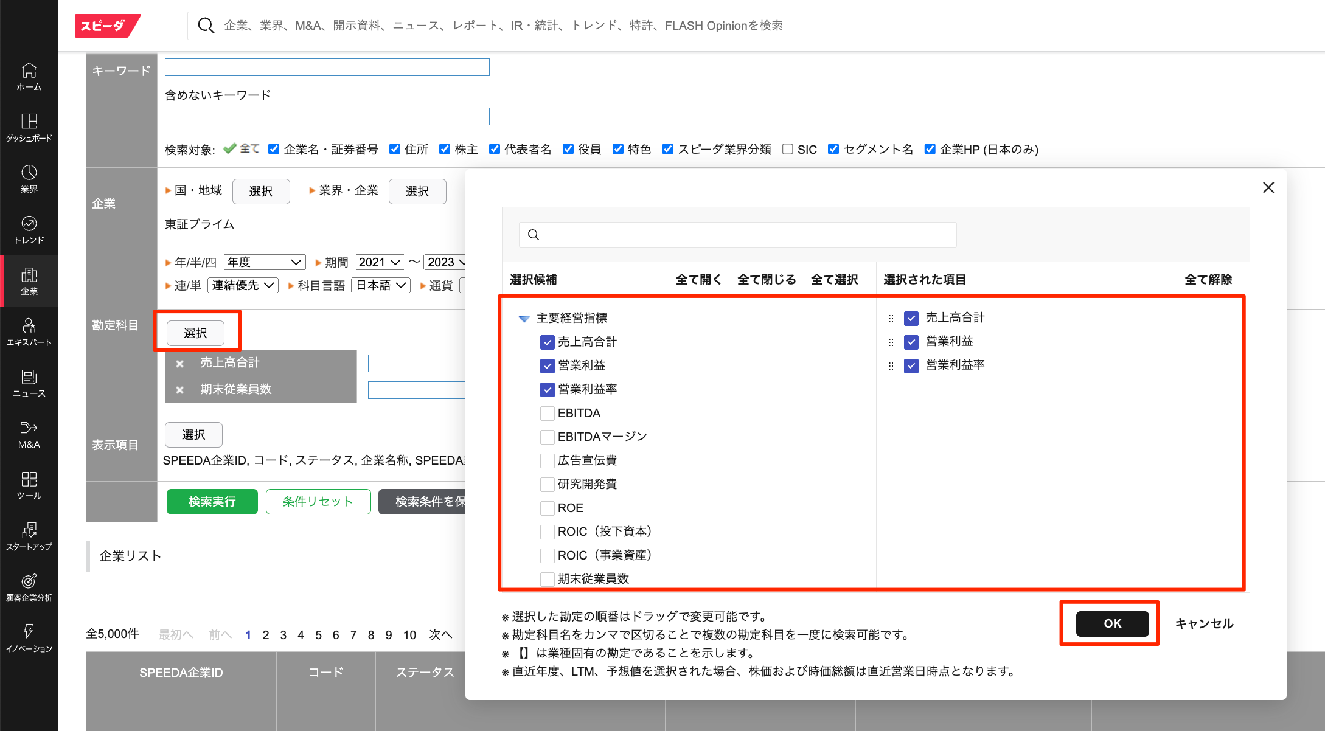The height and width of the screenshot is (731, 1325).
Task: Go to page 5 of results
Action: click(x=318, y=635)
